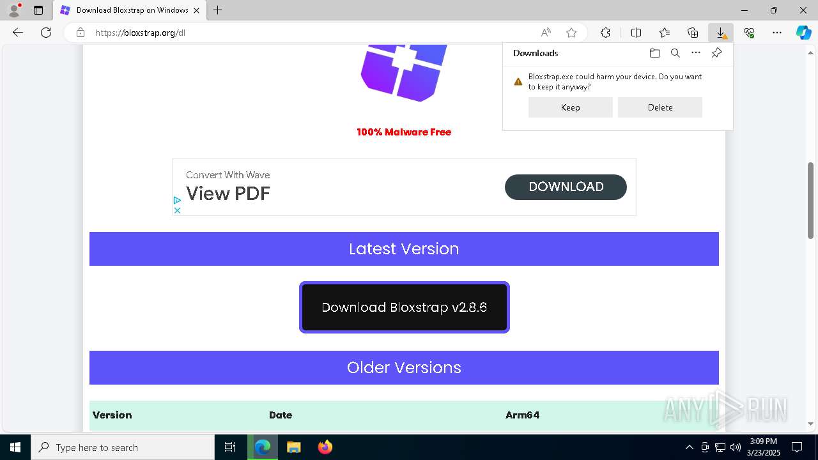Click the Latest Version heading banner
The height and width of the screenshot is (460, 818).
[x=404, y=249]
